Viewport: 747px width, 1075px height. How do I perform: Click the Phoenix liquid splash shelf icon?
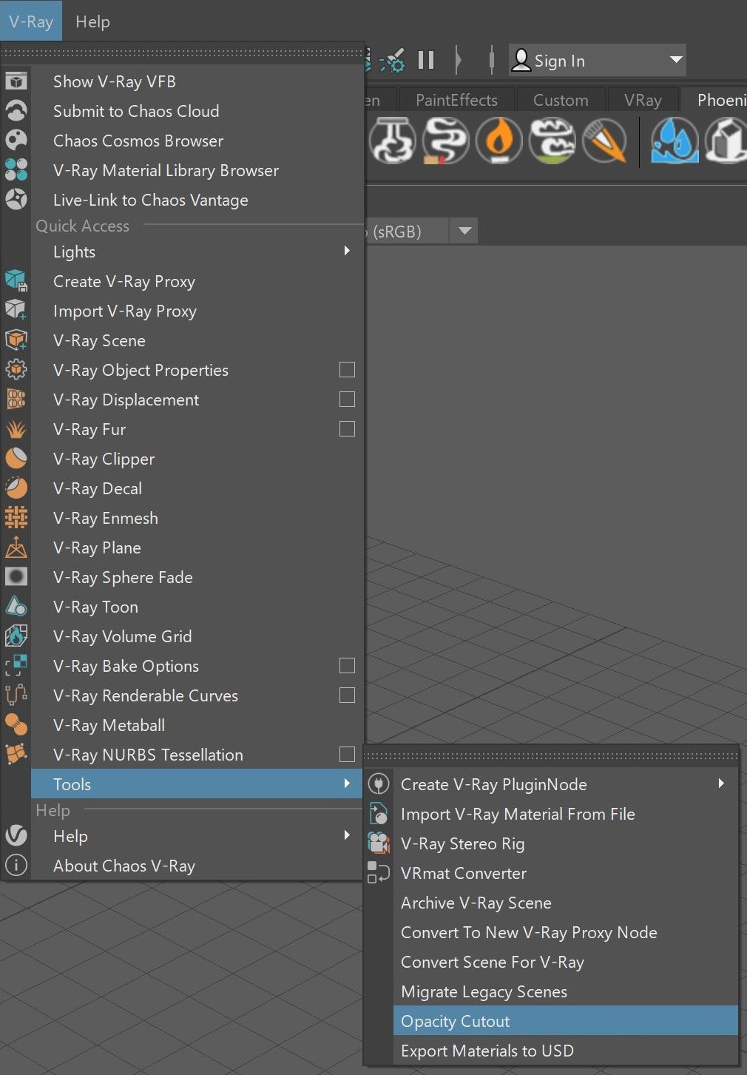point(675,140)
